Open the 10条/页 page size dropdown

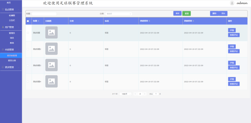click(x=126, y=94)
